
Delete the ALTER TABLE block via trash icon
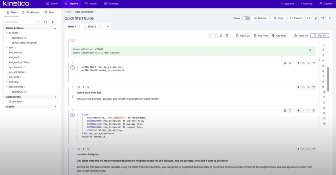pos(313,63)
